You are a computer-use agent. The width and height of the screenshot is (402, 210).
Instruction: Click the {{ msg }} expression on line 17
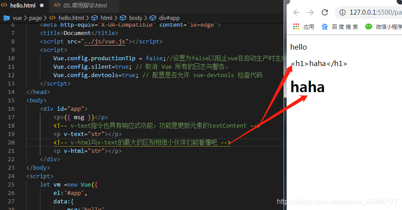point(79,117)
